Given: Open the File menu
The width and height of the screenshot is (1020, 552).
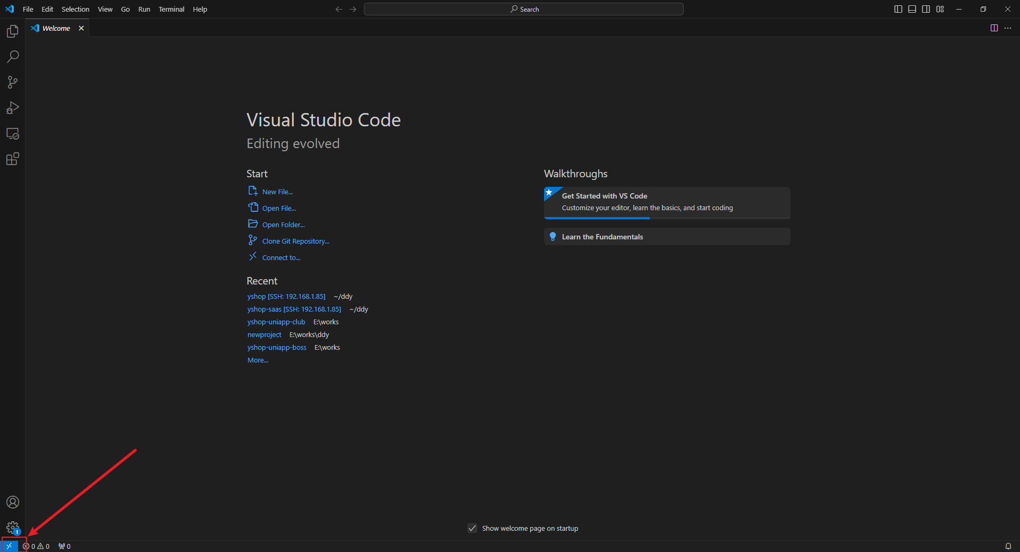Looking at the screenshot, I should pyautogui.click(x=28, y=9).
